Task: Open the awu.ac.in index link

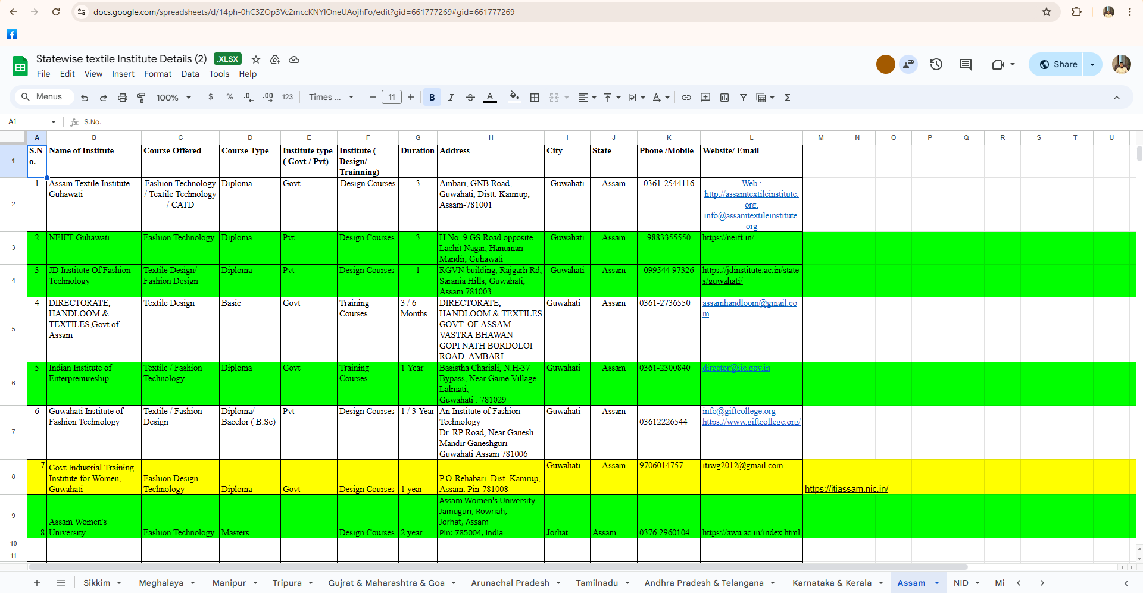Action: pos(751,532)
